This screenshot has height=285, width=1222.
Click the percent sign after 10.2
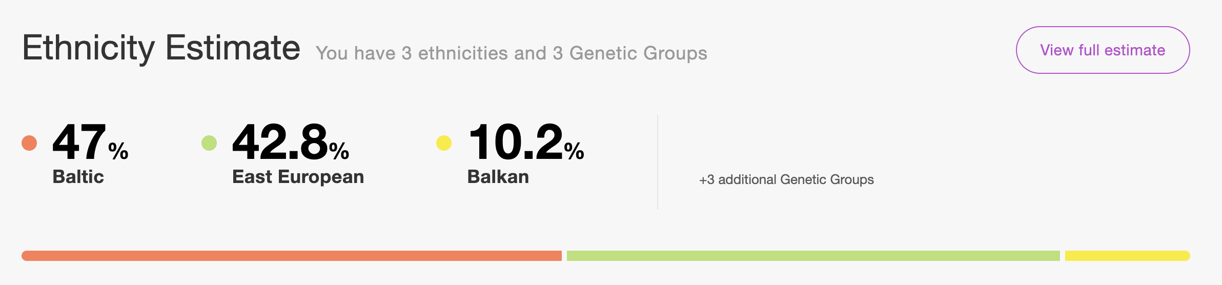574,151
